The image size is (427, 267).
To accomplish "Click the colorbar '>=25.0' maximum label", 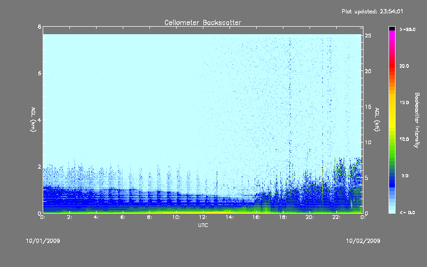I will tap(407, 29).
